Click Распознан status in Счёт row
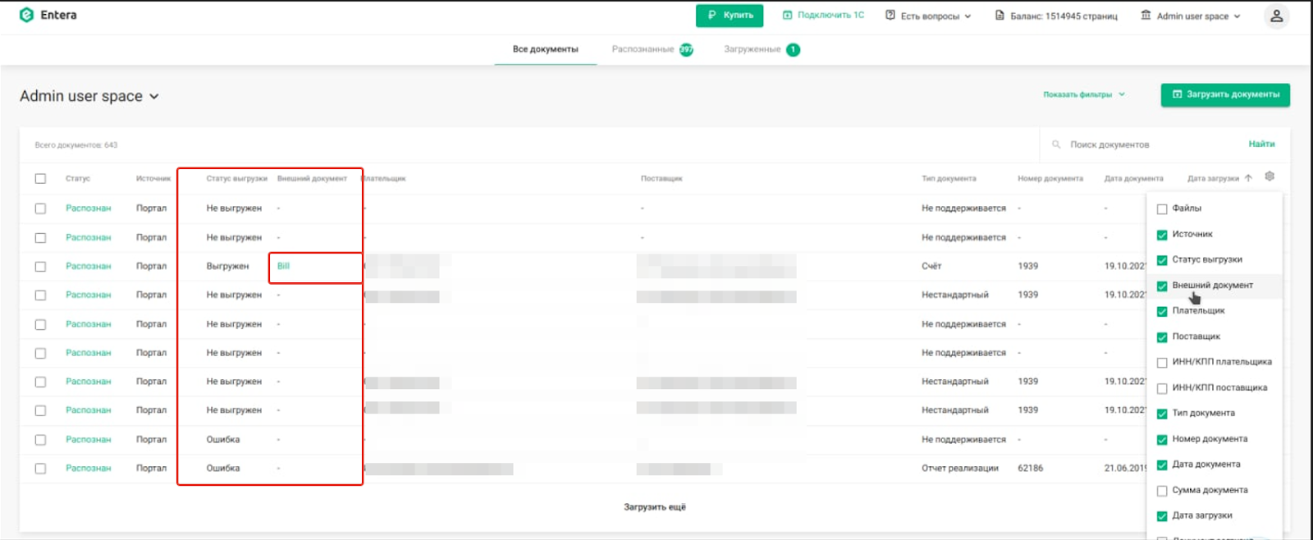The width and height of the screenshot is (1313, 540). (x=88, y=266)
